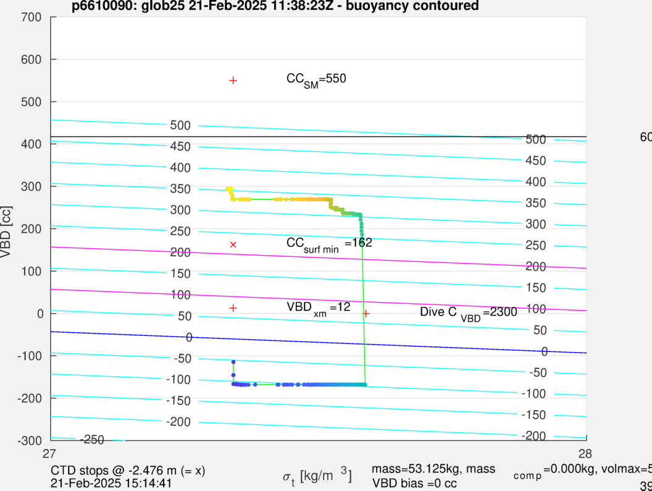Click the red plus marker beside VBD xm

[x=233, y=308]
